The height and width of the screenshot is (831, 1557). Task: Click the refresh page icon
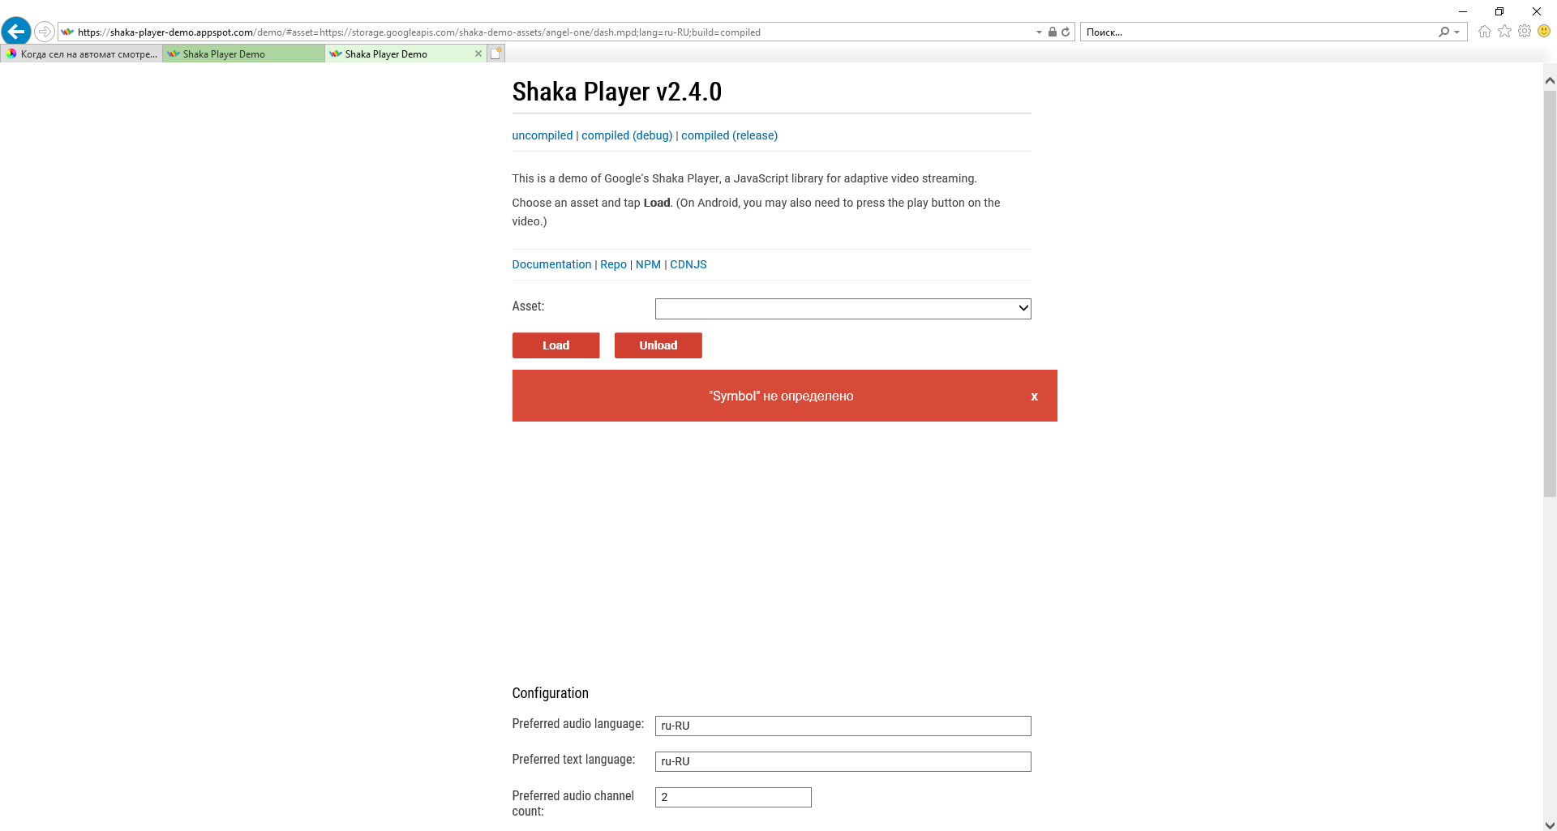tap(1066, 32)
